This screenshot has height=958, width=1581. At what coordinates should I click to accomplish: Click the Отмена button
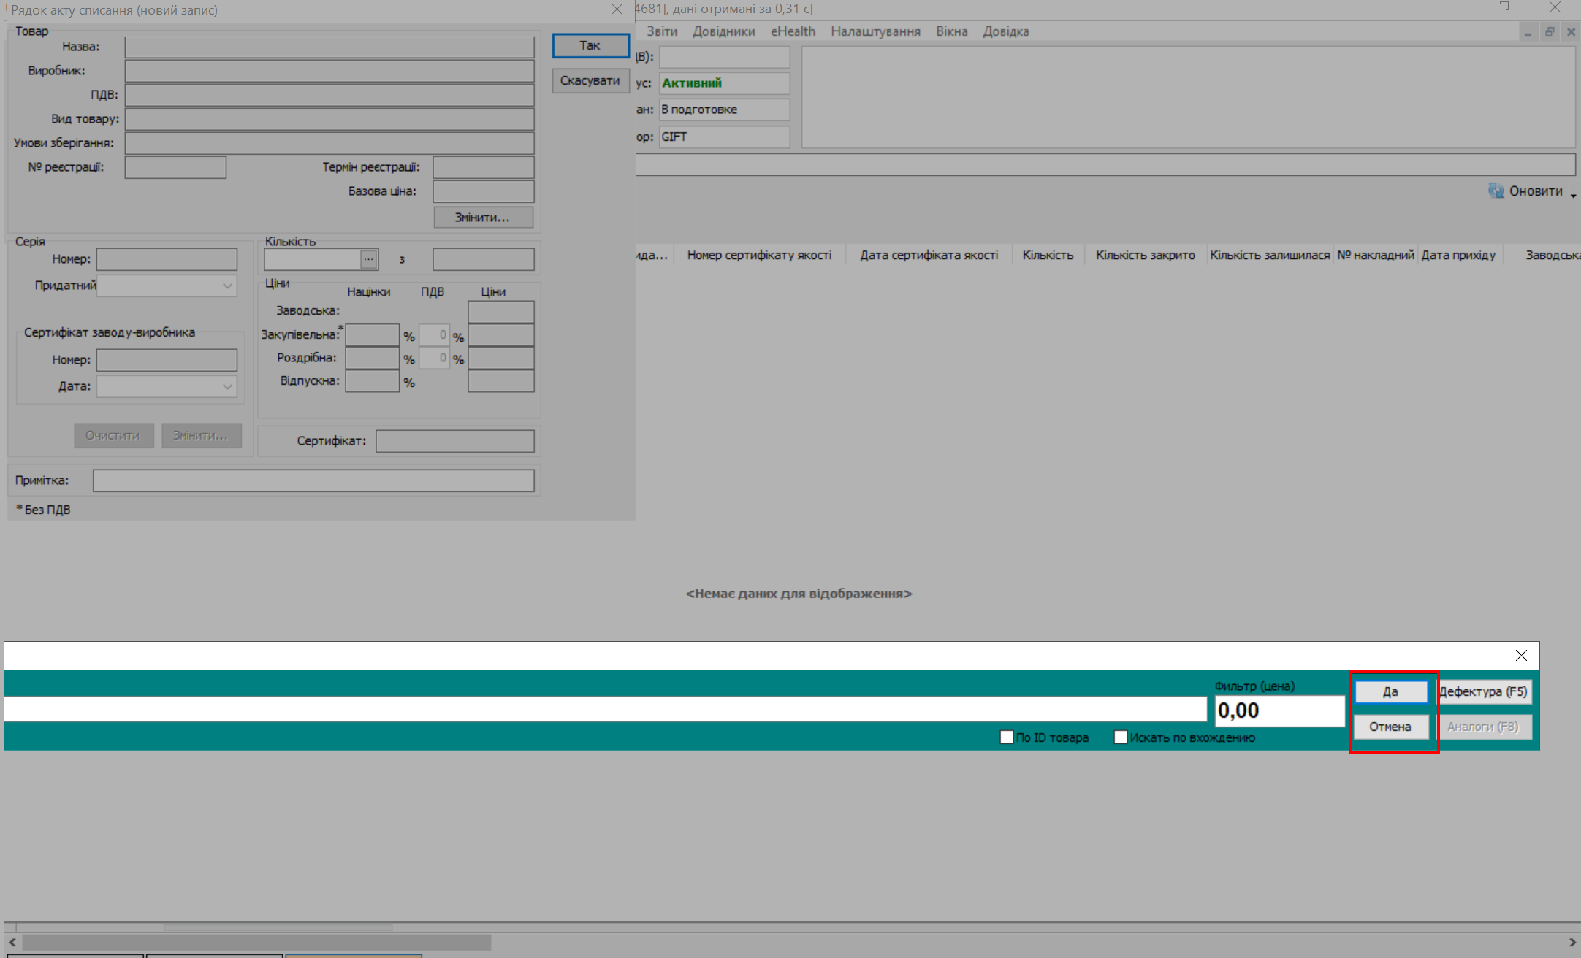[x=1390, y=727]
